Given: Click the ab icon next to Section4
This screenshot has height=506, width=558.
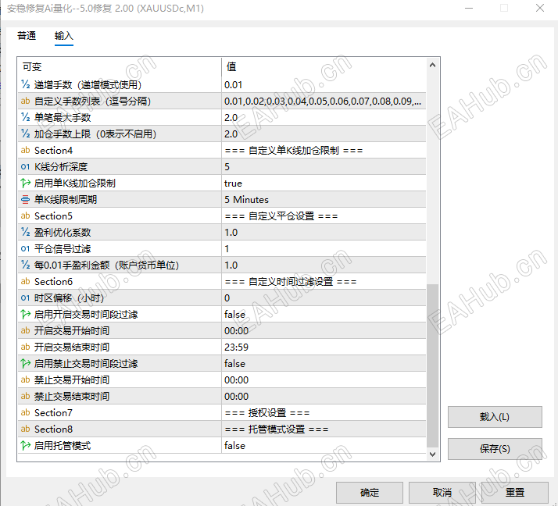Looking at the screenshot, I should 25,150.
